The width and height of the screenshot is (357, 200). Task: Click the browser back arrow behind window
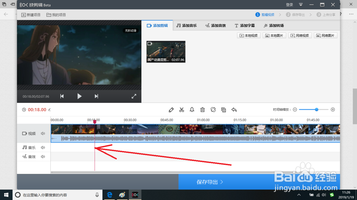point(6,14)
